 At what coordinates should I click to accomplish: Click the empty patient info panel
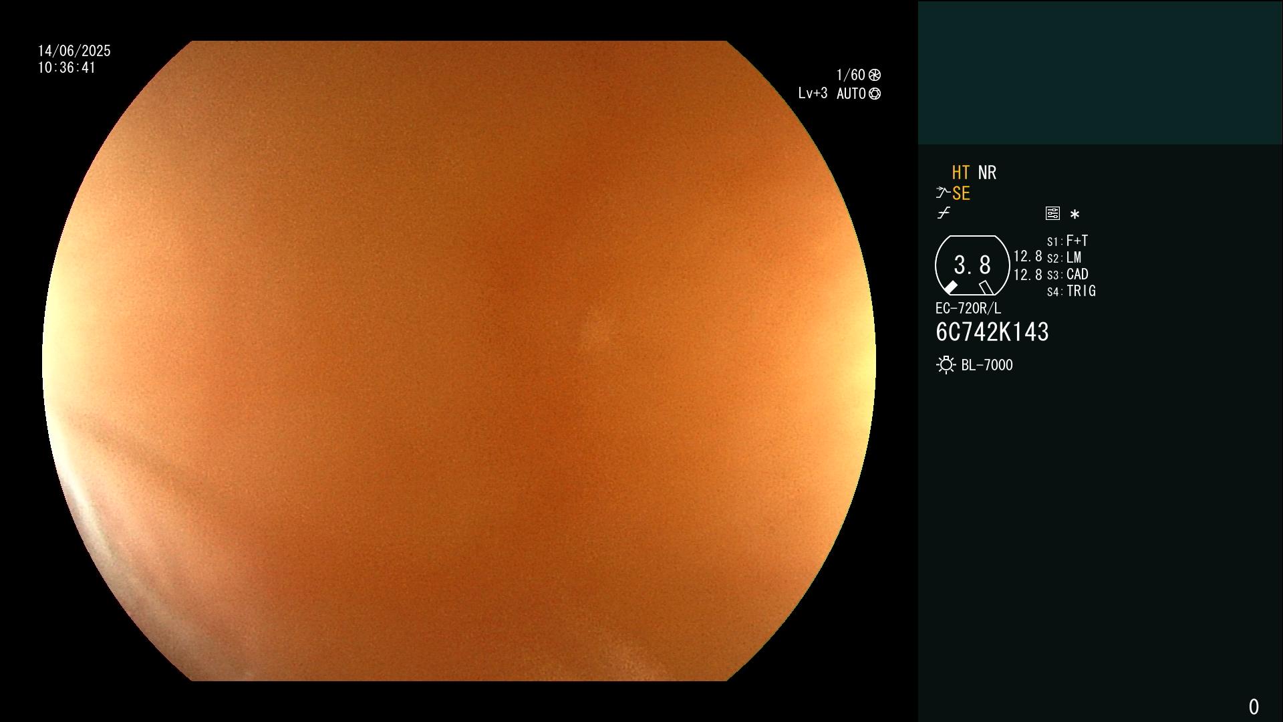(1100, 72)
